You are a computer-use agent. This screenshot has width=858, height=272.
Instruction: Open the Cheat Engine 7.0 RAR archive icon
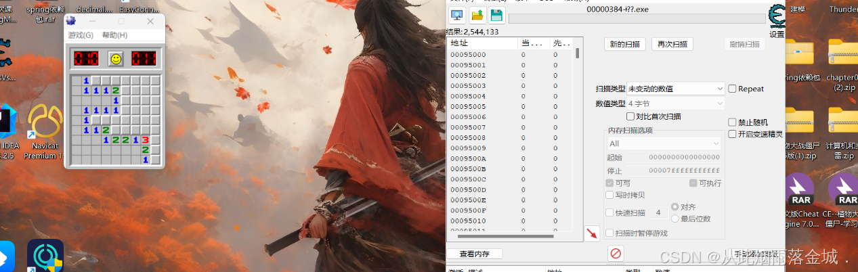[x=800, y=190]
